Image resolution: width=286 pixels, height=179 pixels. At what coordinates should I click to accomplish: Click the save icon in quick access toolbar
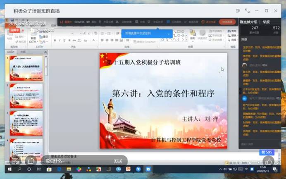click(12, 20)
